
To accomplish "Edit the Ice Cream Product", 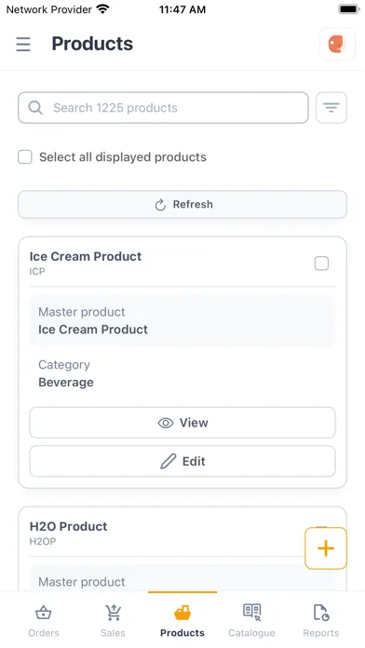I will (182, 461).
